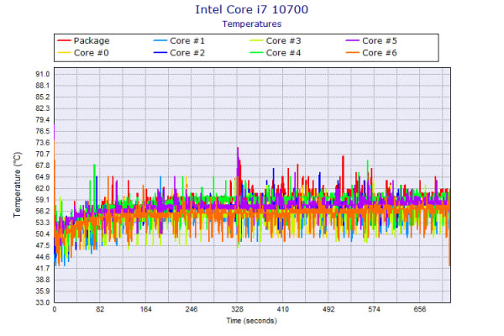Screen dimensions: 504x336
Task: Click the Temperature (°C) axis label
Action: point(18,185)
